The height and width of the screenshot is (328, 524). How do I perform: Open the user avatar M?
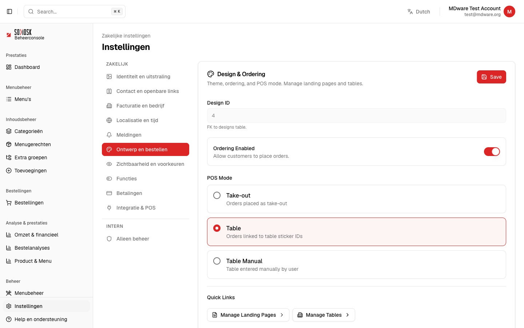coord(509,12)
